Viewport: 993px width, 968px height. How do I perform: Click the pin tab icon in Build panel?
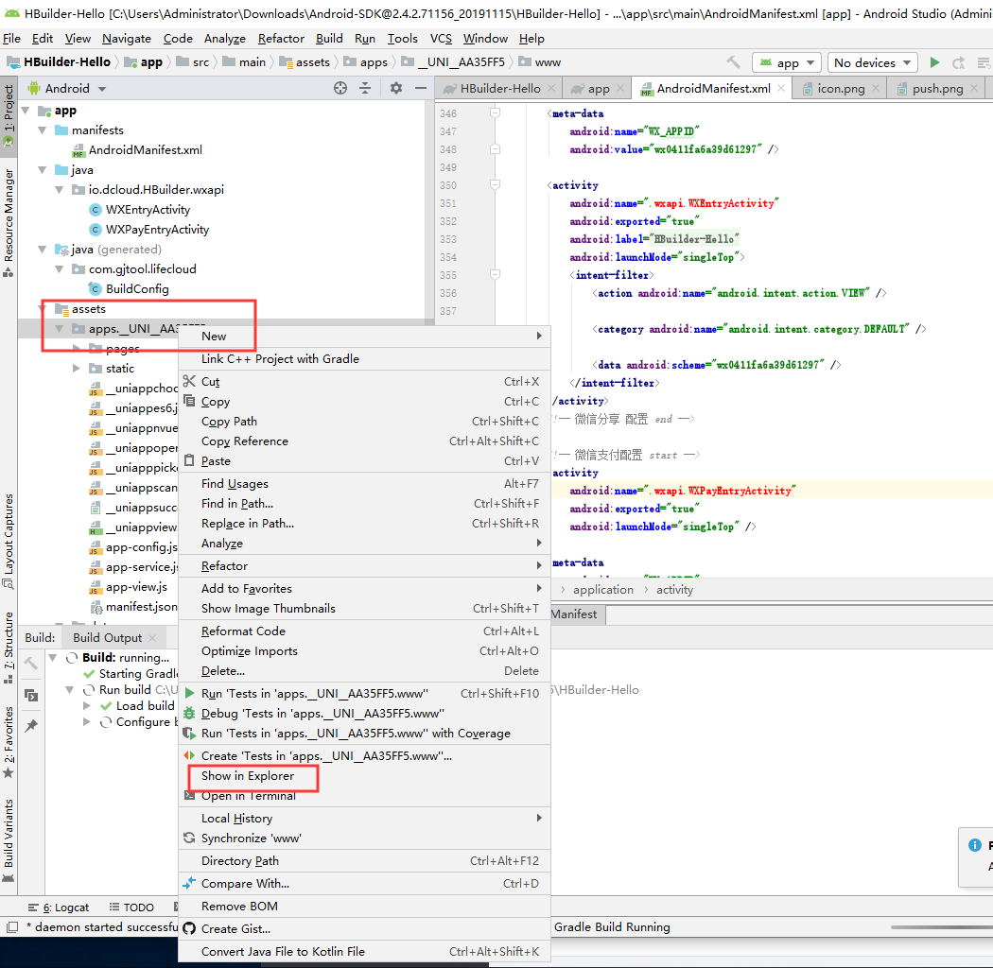(30, 725)
